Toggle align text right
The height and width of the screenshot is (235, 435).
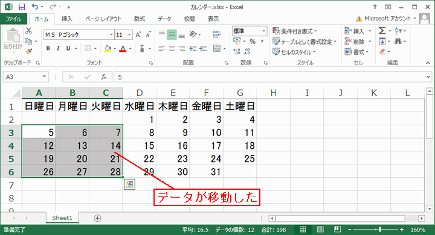coord(182,48)
